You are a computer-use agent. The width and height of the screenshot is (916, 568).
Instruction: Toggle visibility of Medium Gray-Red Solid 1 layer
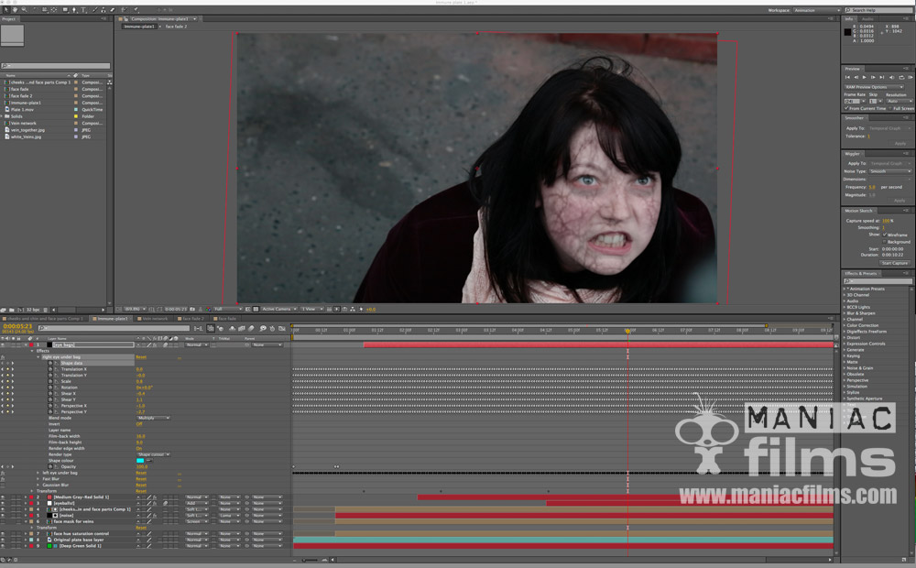[3, 497]
